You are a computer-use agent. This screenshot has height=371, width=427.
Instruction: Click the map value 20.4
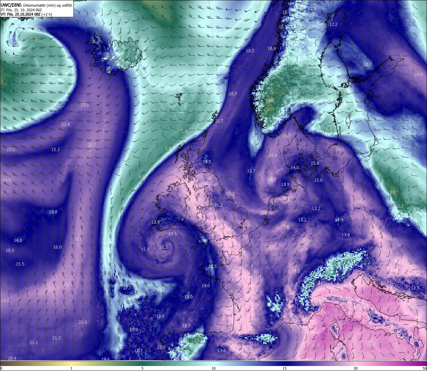(x=249, y=265)
